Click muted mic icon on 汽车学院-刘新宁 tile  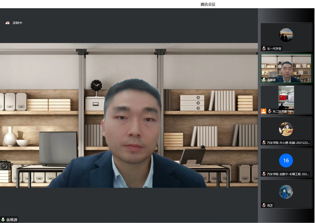tap(264, 174)
